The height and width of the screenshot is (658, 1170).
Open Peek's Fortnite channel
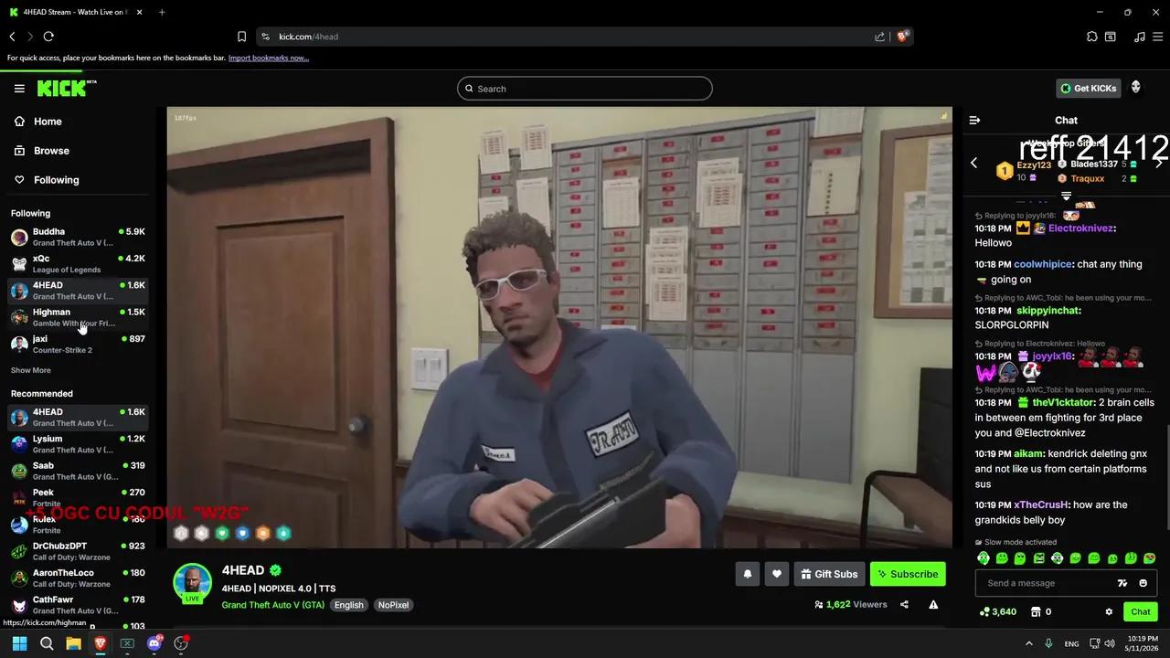click(x=78, y=497)
